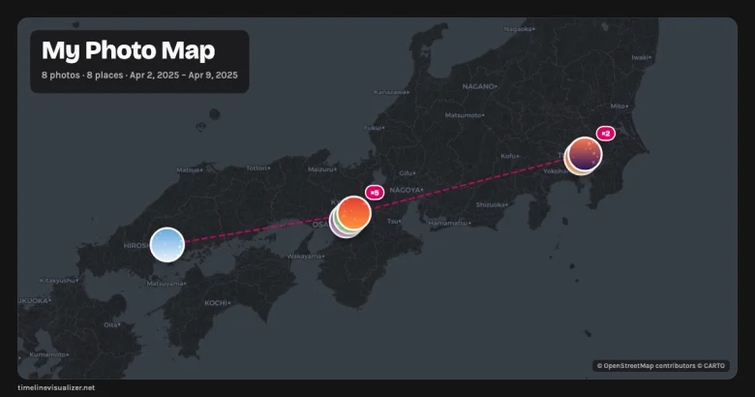Image resolution: width=755 pixels, height=397 pixels.
Task: Click the Nagaoka city label
Action: [x=518, y=29]
